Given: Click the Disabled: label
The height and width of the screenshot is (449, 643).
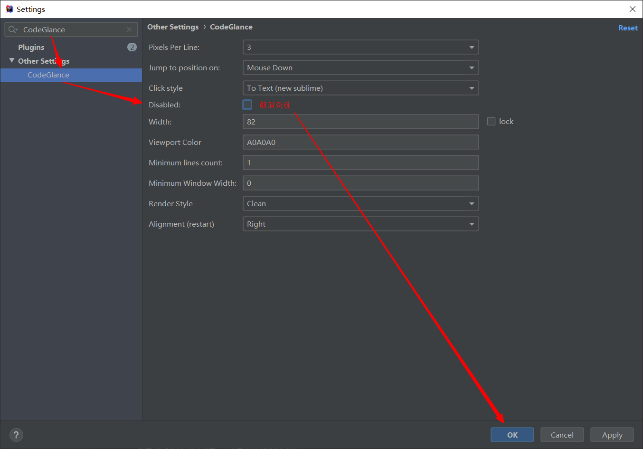Looking at the screenshot, I should (x=164, y=105).
